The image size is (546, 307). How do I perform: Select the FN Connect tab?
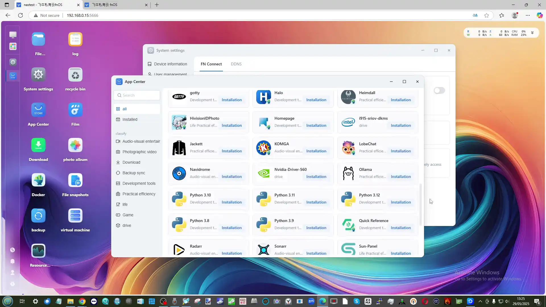pos(211,64)
